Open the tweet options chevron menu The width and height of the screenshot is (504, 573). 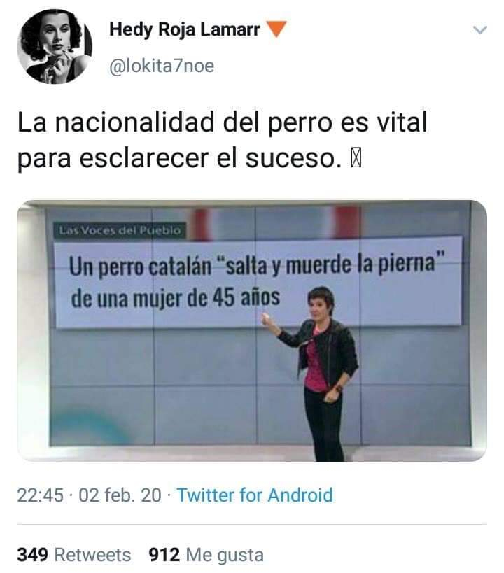[x=479, y=29]
